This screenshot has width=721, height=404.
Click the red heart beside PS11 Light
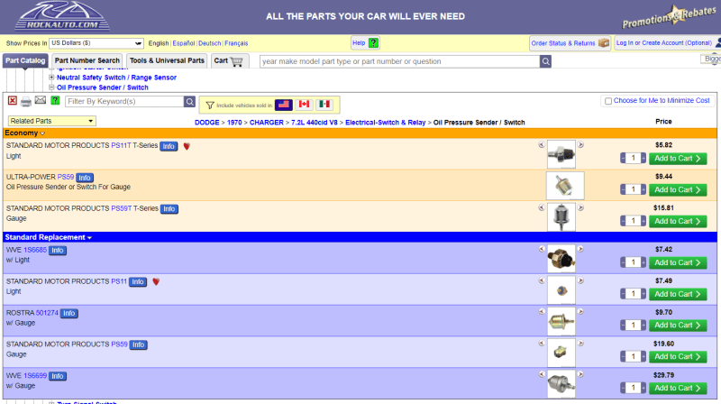[156, 281]
